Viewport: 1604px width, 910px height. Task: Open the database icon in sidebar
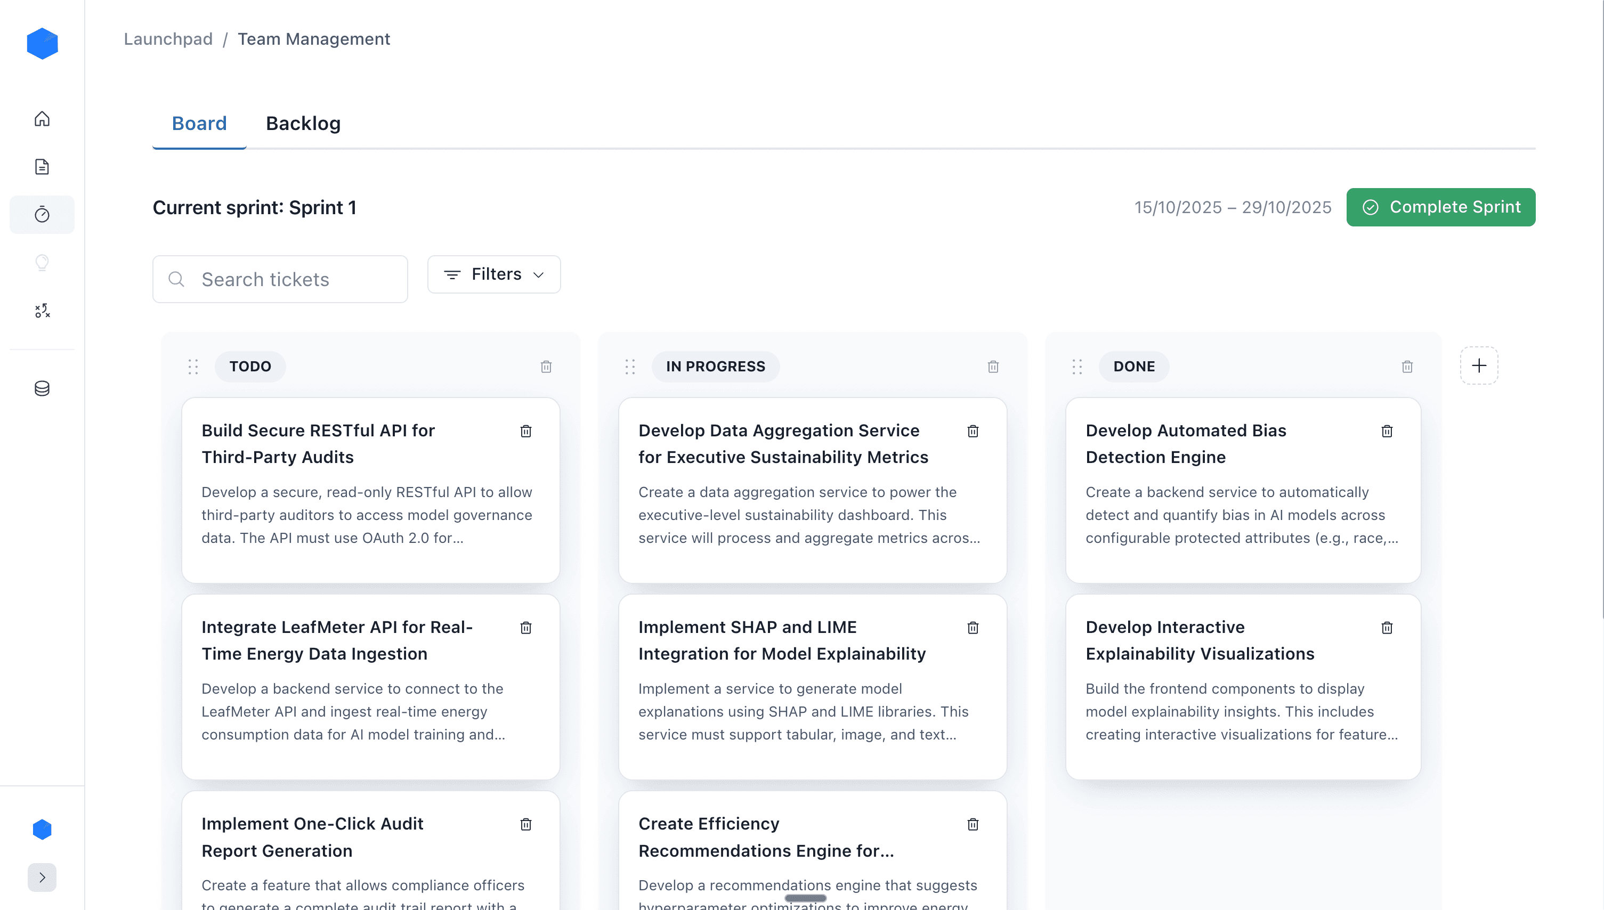(42, 388)
